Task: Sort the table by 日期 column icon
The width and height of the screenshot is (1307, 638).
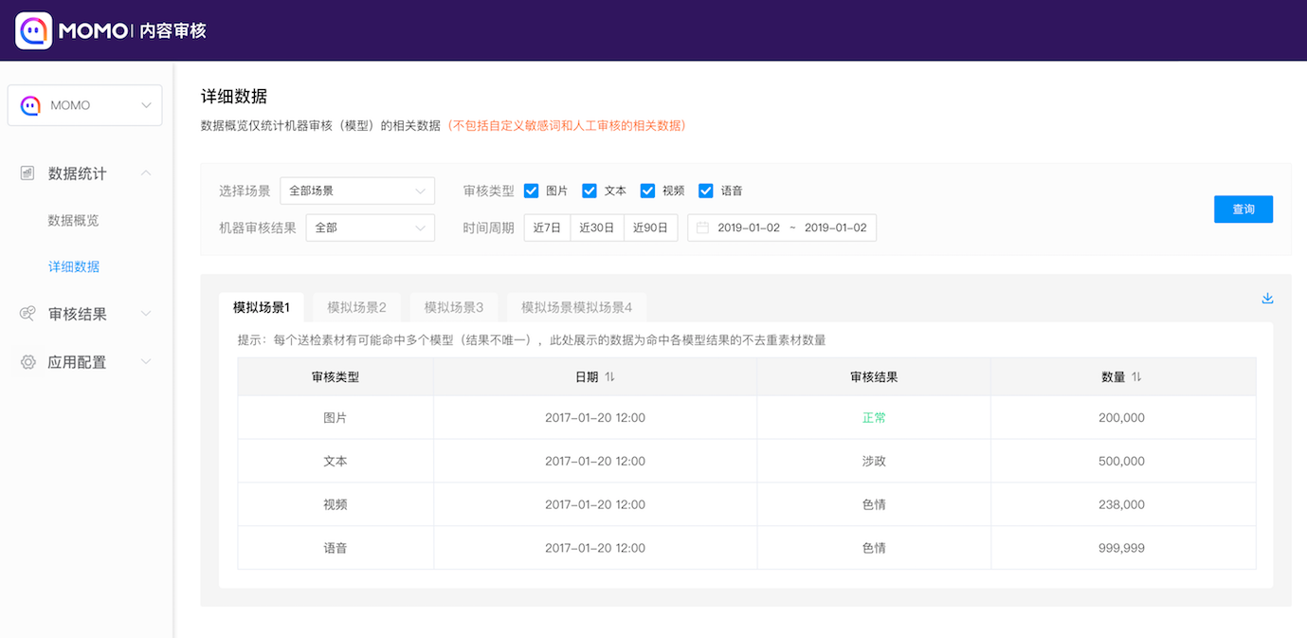Action: [x=609, y=377]
